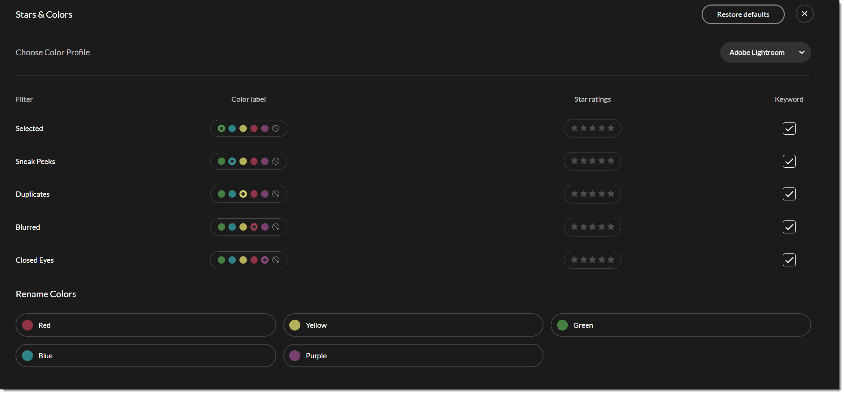Set fourth star rating for Blurred filter
The width and height of the screenshot is (844, 394).
(602, 227)
